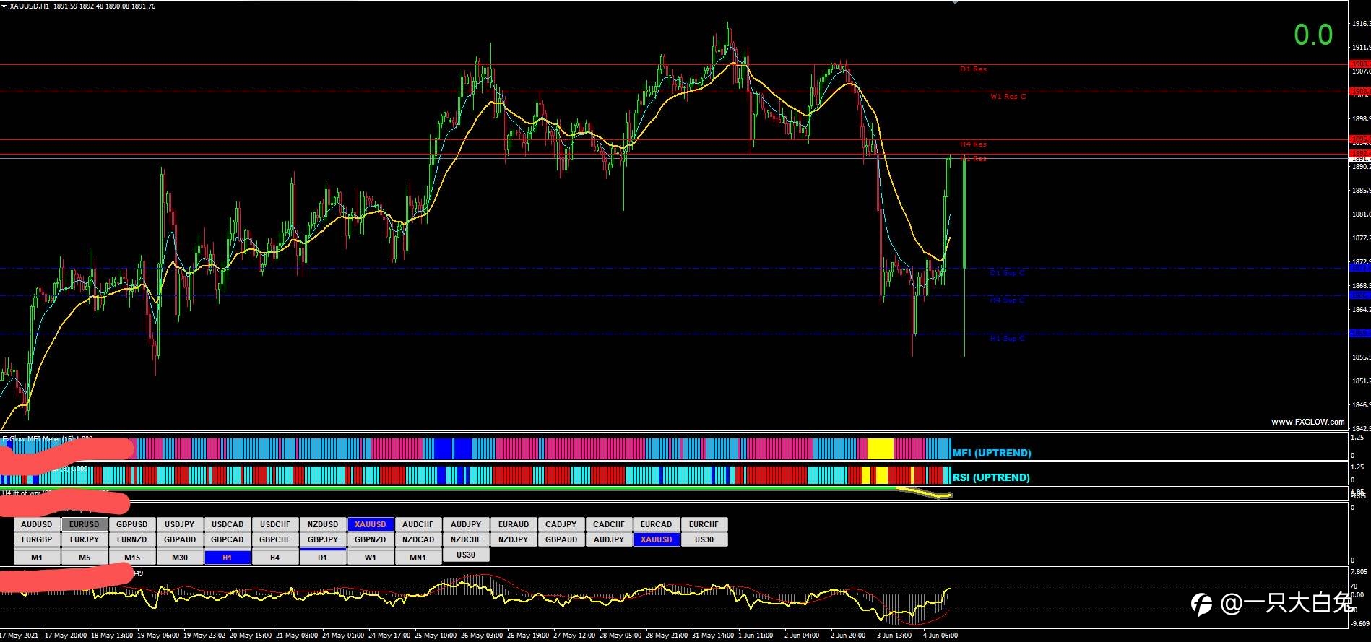Click the arrow icon beside XAUUSD,H1 title
1371x642 pixels.
click(x=4, y=6)
